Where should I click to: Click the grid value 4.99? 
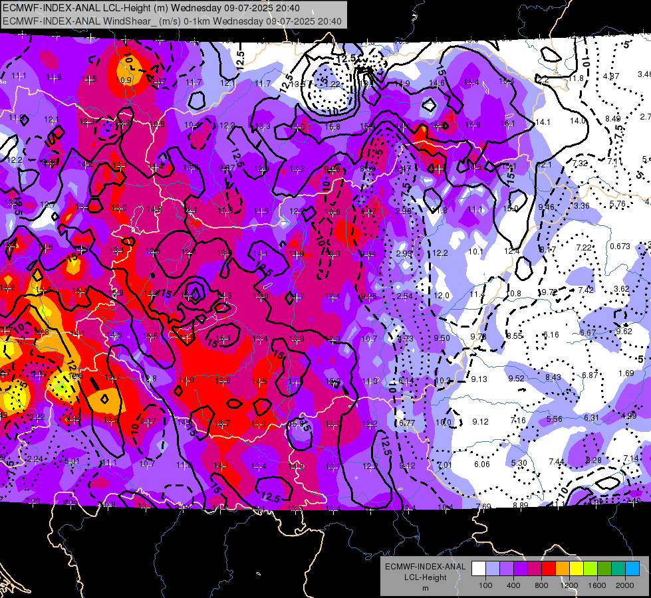[x=629, y=415]
